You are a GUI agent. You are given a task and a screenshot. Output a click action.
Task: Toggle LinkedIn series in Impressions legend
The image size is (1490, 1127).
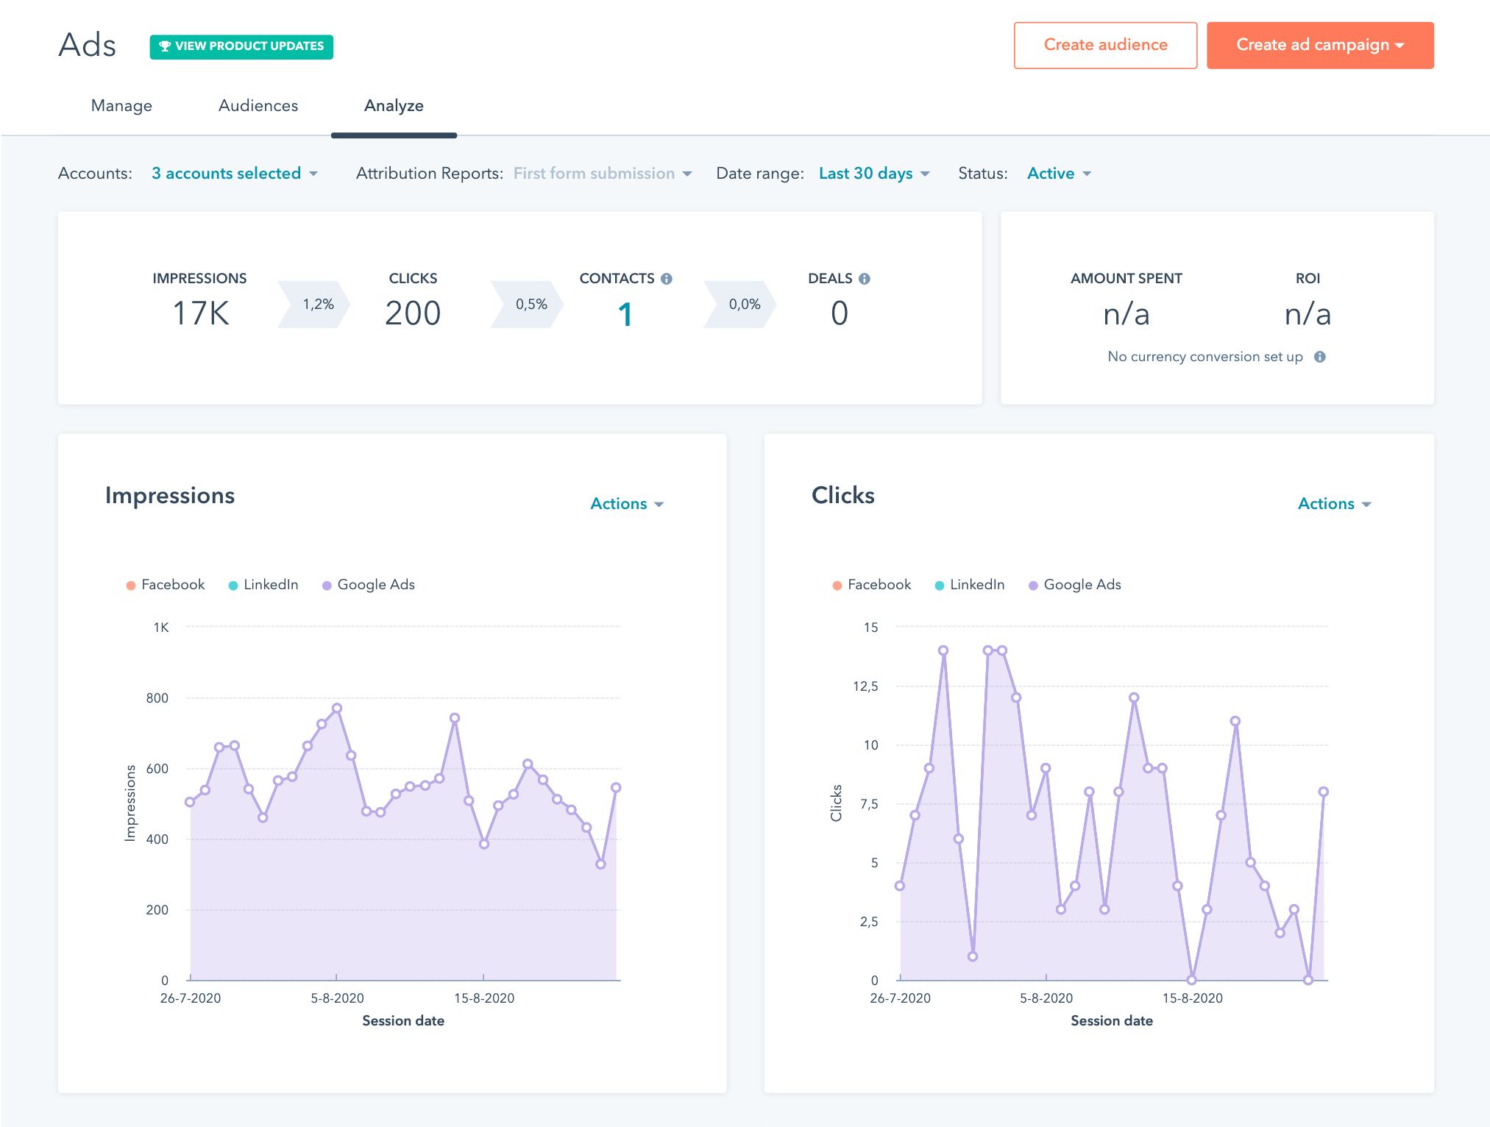point(263,585)
